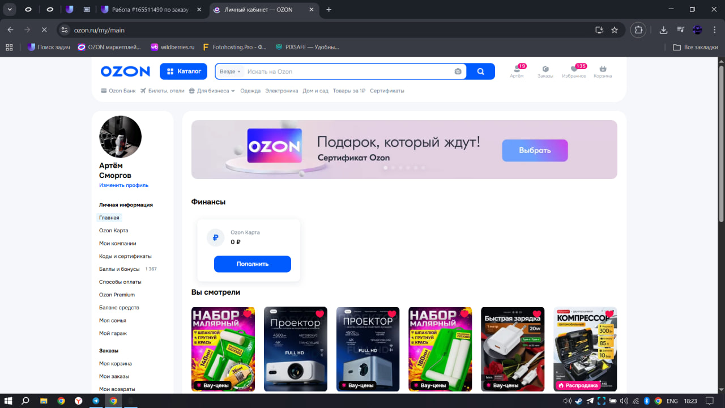725x408 pixels.
Task: Select Главная in the sidebar
Action: (109, 218)
